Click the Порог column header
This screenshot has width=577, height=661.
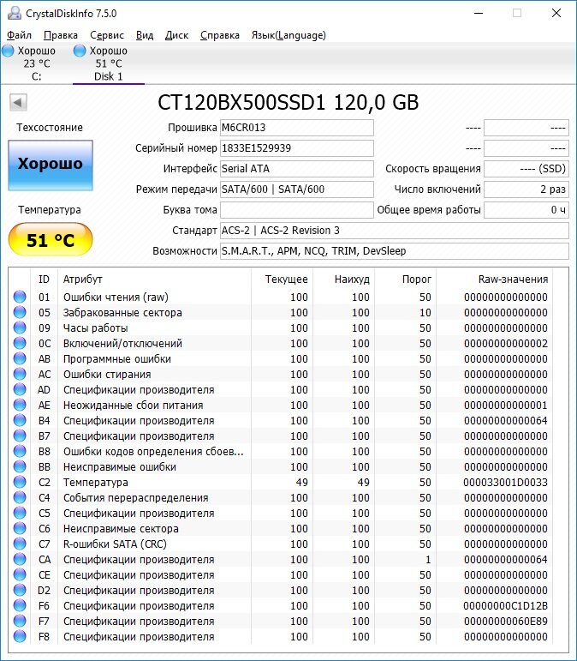417,279
